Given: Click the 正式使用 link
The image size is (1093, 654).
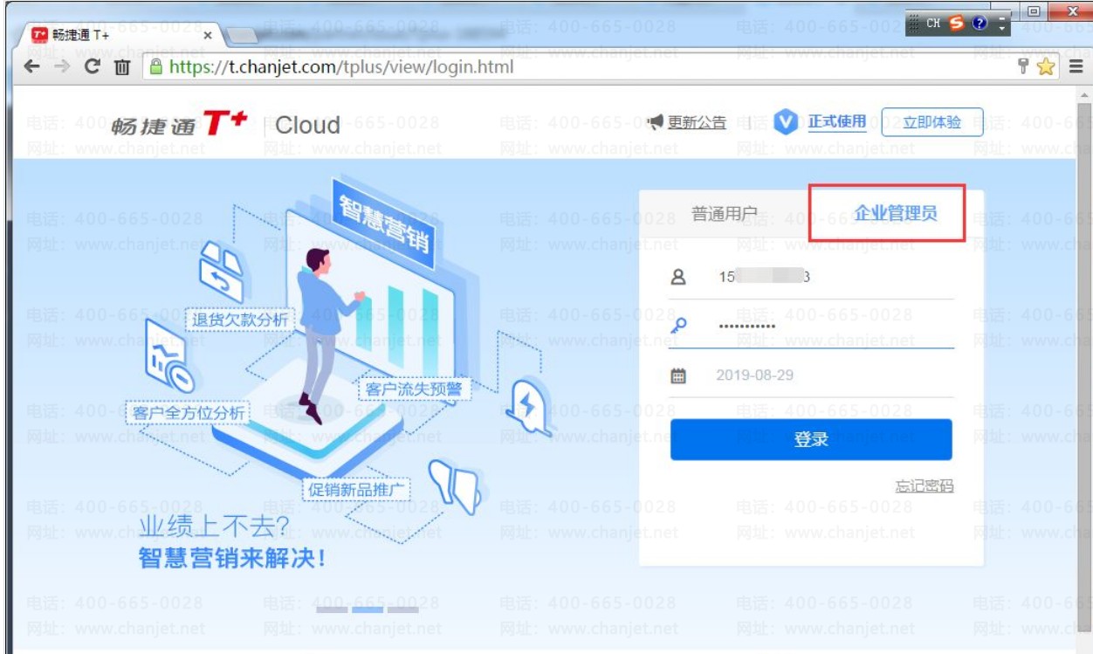Looking at the screenshot, I should click(837, 122).
